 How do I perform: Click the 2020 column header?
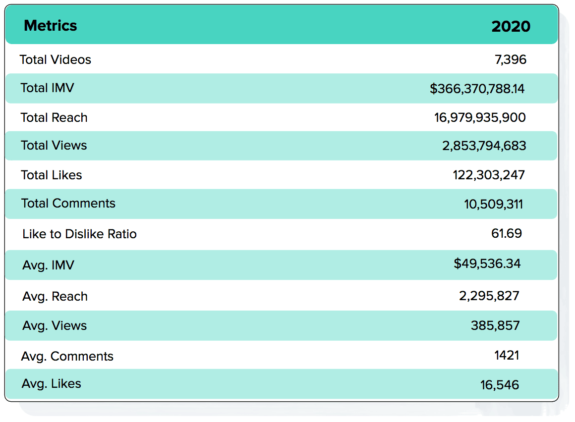point(511,26)
